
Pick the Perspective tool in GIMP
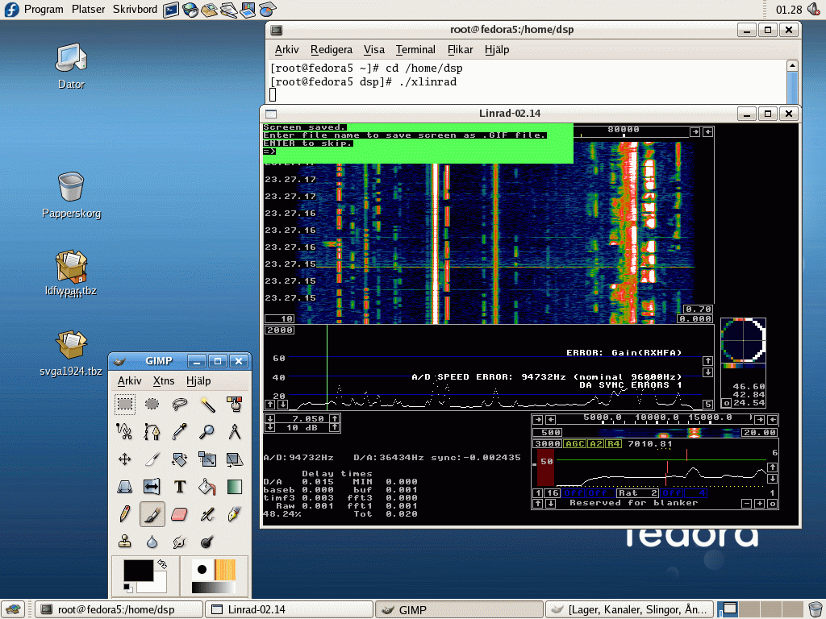(x=125, y=486)
